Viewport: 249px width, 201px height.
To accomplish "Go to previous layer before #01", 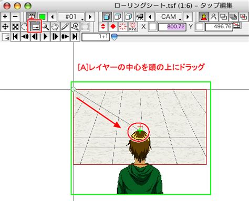I will [52, 17].
